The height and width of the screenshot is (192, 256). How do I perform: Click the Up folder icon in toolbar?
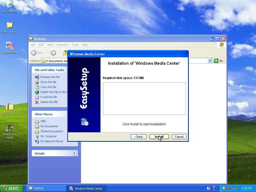pos(65,52)
